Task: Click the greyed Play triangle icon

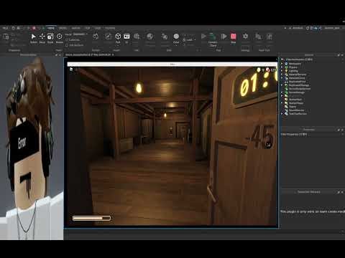Action: click(203, 37)
